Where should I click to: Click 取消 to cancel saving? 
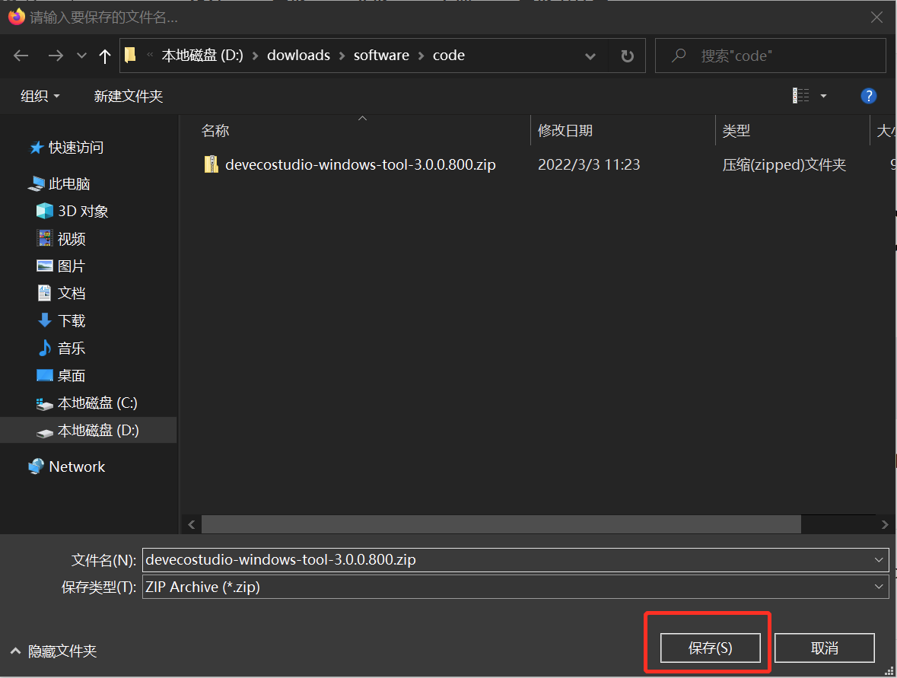pyautogui.click(x=825, y=648)
